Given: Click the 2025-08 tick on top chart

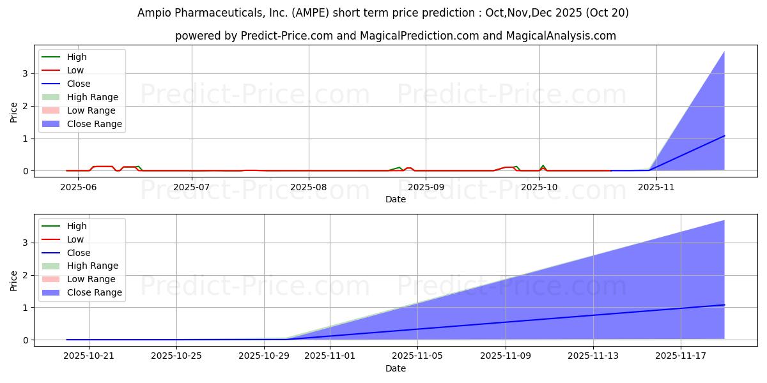Looking at the screenshot, I should (309, 187).
